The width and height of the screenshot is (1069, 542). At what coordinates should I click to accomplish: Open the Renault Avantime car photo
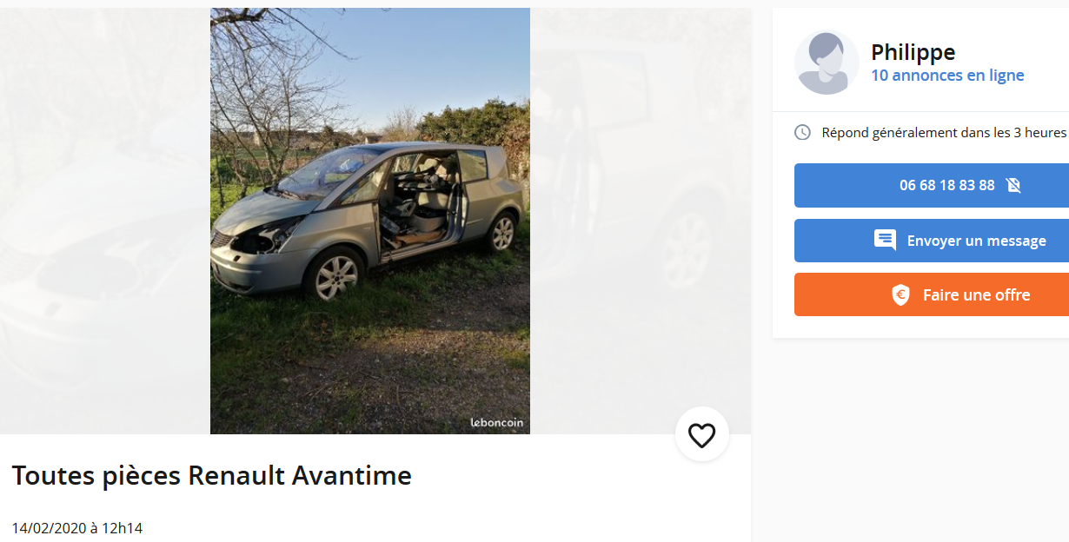(370, 221)
